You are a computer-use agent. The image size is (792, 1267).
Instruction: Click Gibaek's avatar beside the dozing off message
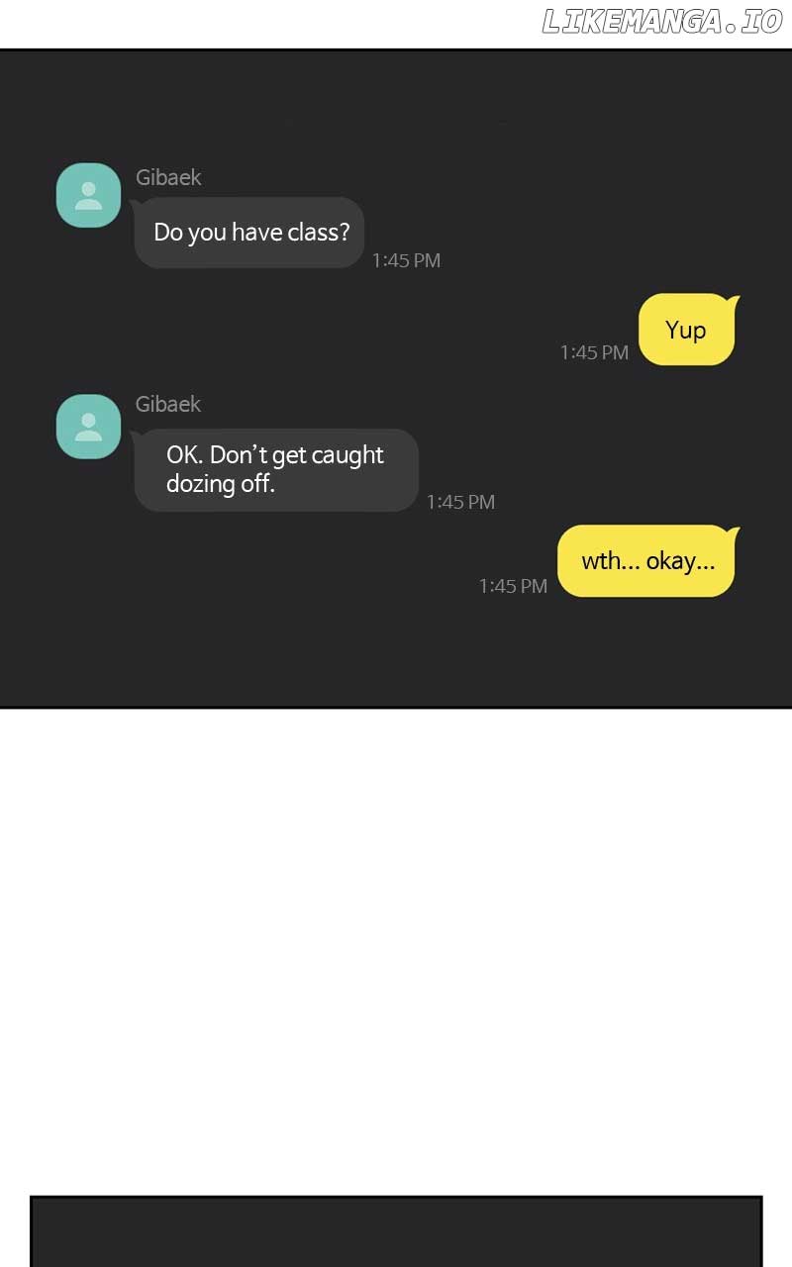pyautogui.click(x=88, y=427)
